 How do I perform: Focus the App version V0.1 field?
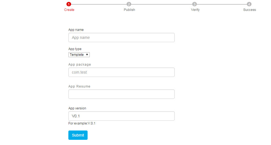point(121,116)
